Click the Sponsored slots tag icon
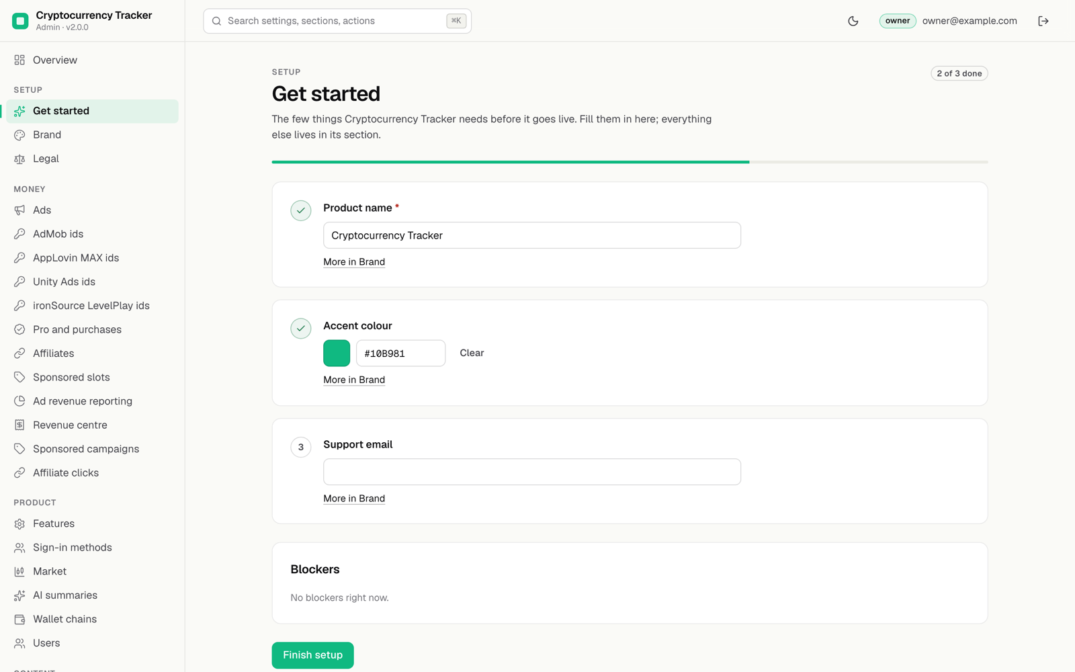 coord(19,377)
